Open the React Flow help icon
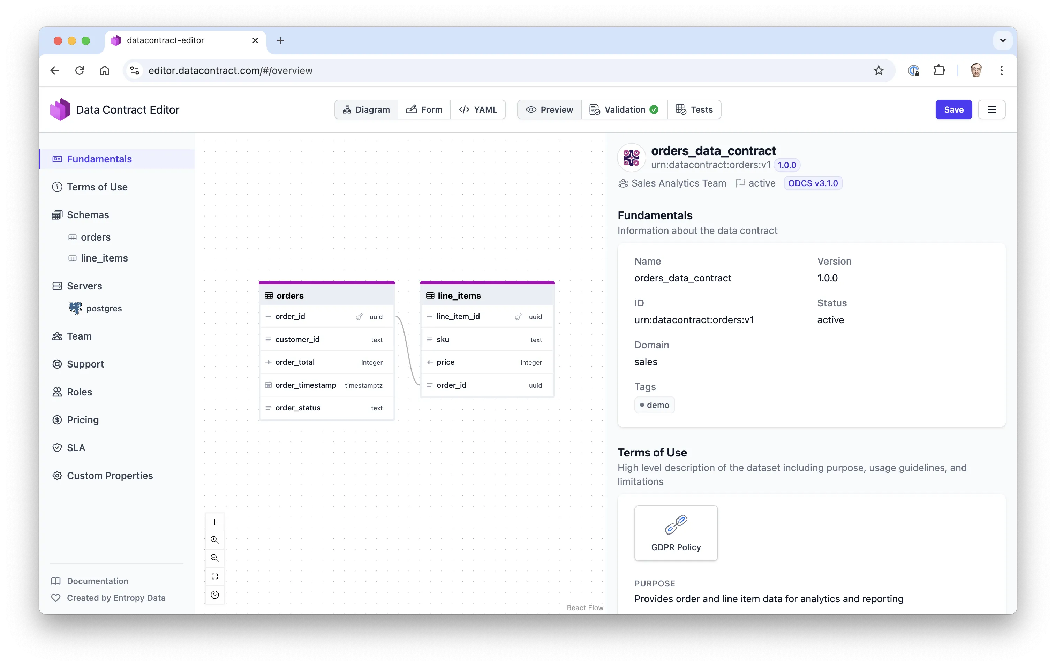1056x666 pixels. 214,595
